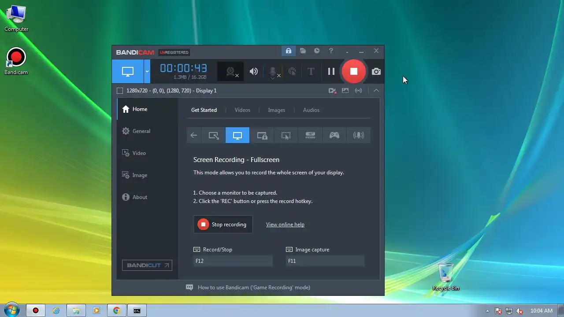Click the muted volume tray icon
The image size is (564, 317).
tap(519, 311)
